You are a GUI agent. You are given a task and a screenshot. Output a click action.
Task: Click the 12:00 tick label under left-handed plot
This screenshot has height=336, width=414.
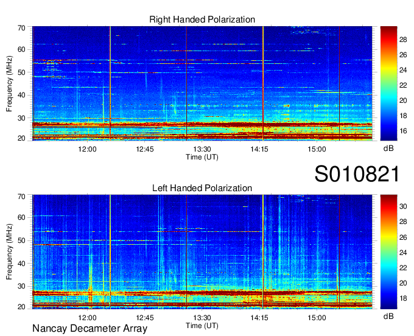tap(87, 318)
